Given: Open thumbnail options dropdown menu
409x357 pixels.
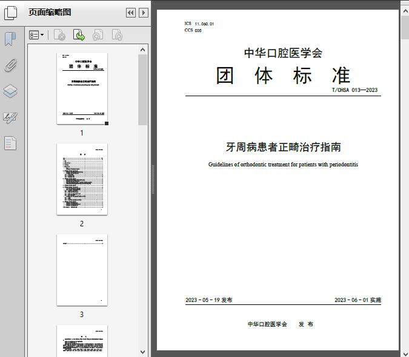Looking at the screenshot, I should click(x=36, y=35).
